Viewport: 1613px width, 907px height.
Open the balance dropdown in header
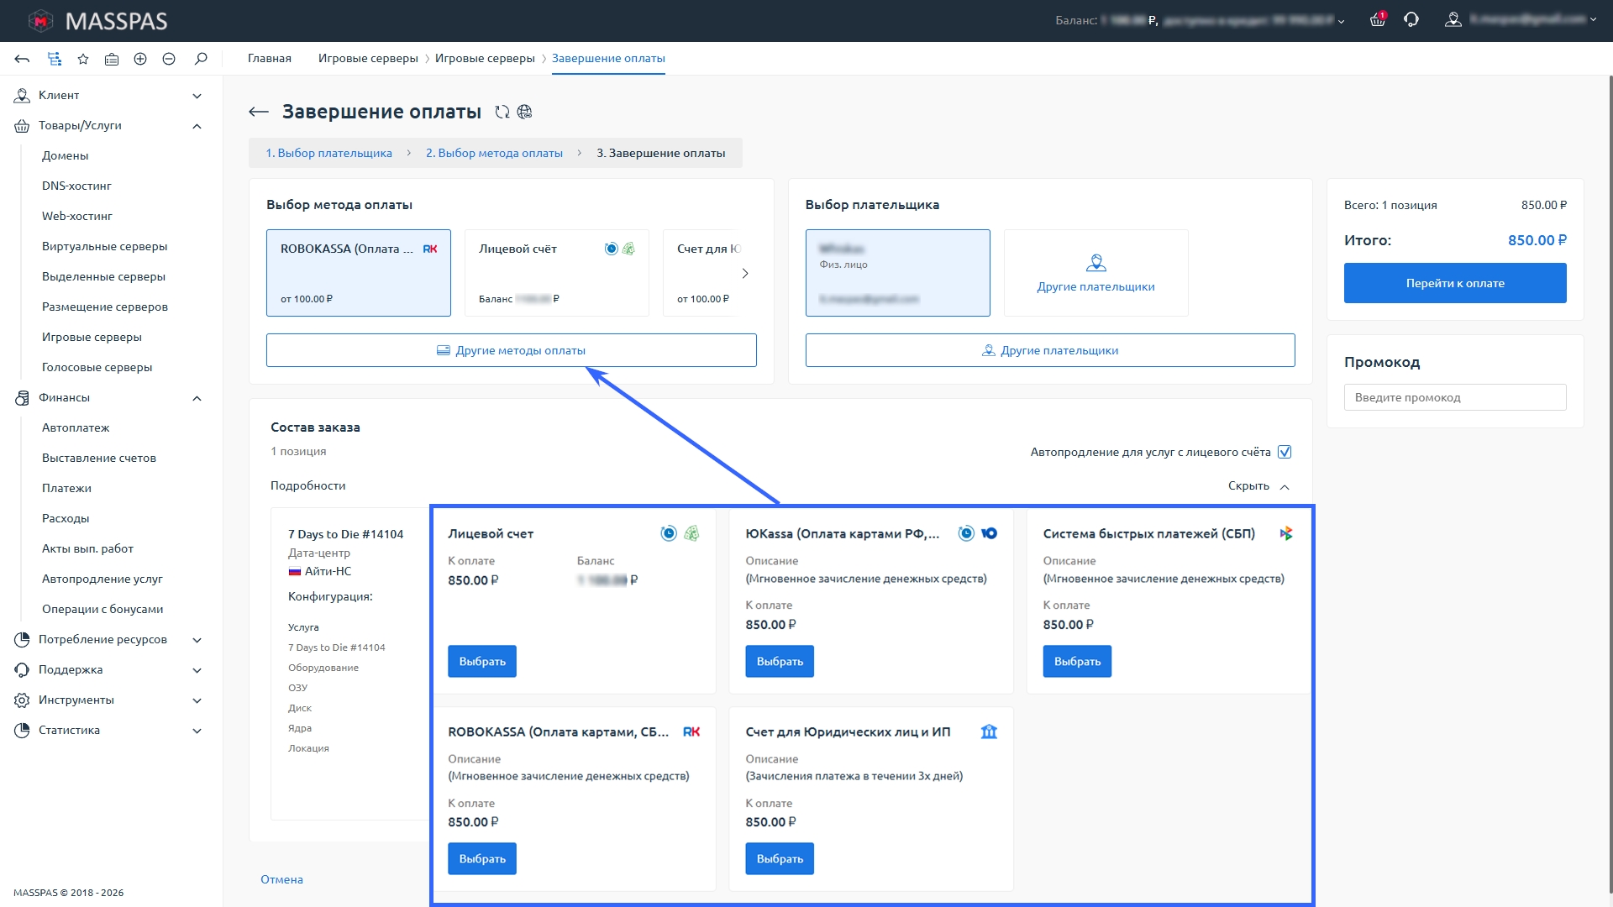pyautogui.click(x=1341, y=21)
